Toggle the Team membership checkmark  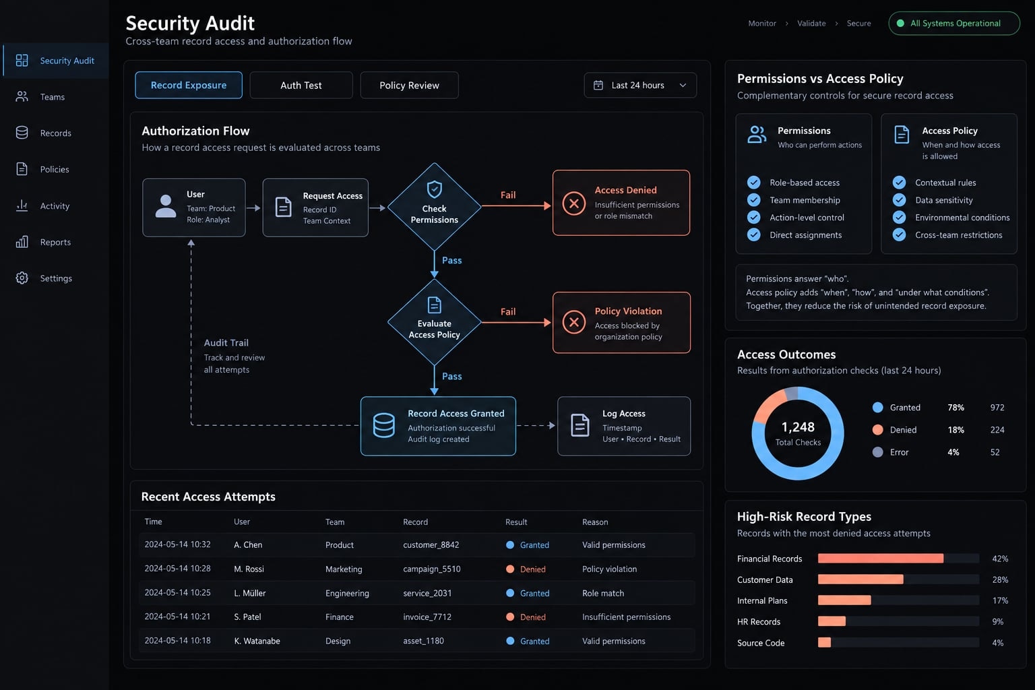pyautogui.click(x=754, y=200)
